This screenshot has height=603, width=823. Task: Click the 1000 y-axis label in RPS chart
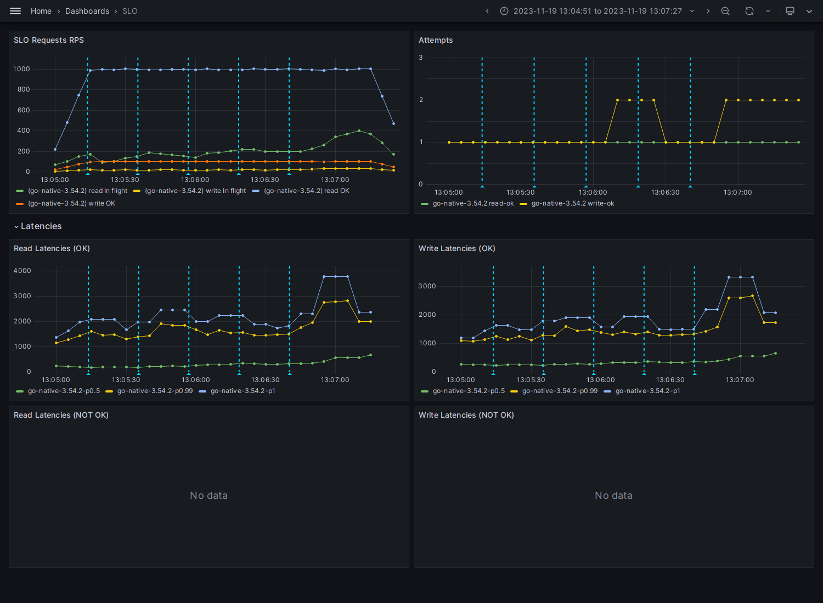22,69
